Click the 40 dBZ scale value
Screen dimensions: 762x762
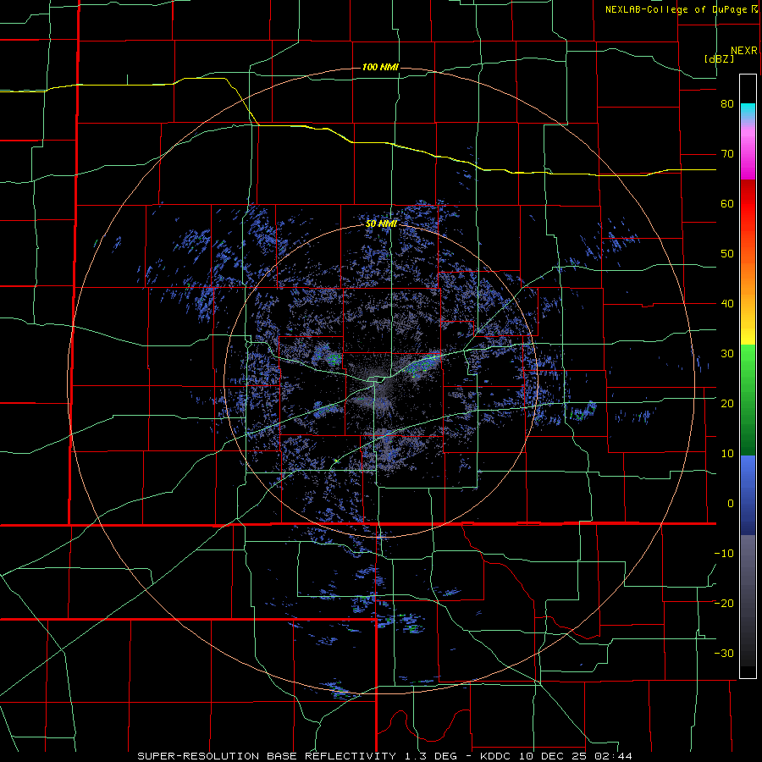(727, 304)
